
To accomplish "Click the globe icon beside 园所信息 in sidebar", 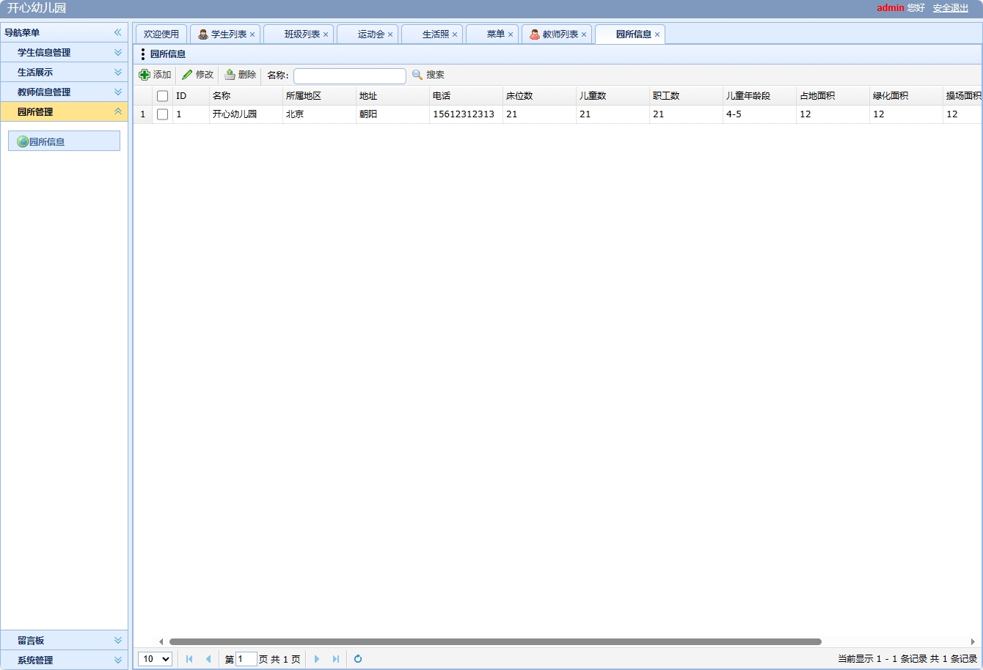I will tap(23, 141).
